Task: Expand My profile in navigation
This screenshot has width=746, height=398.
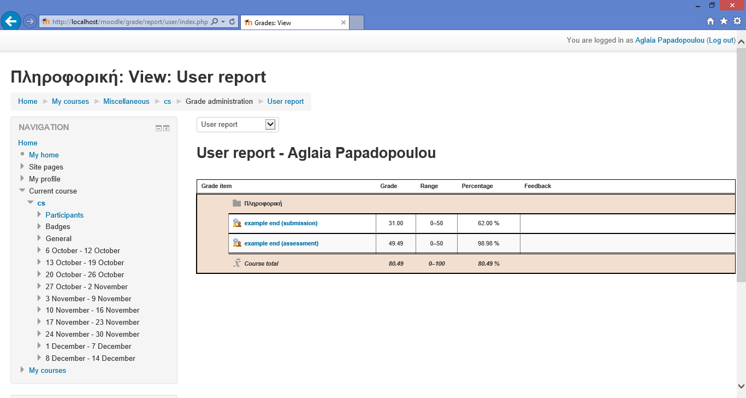Action: point(22,178)
